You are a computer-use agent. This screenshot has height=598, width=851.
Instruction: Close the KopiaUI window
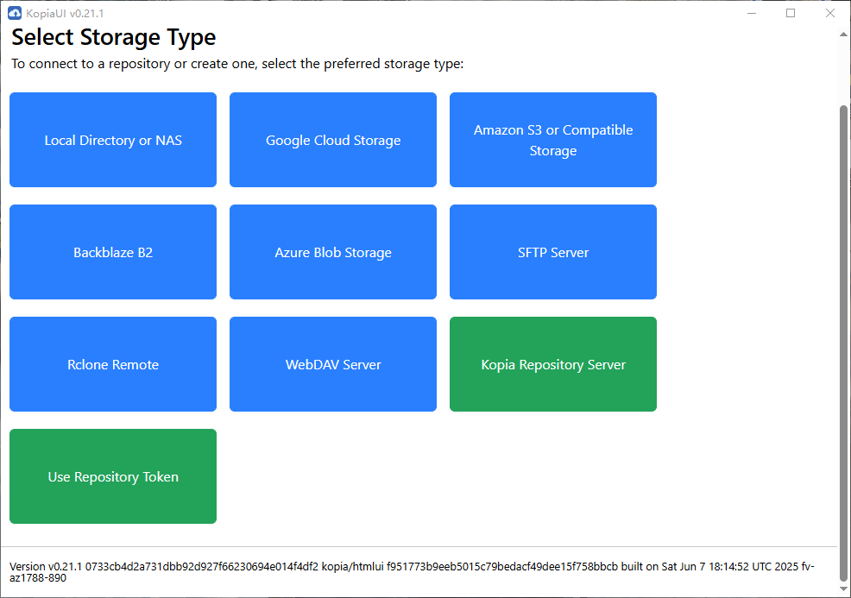click(x=829, y=13)
